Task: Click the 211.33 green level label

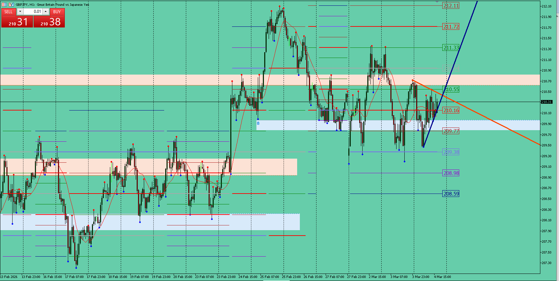Action: [451, 47]
